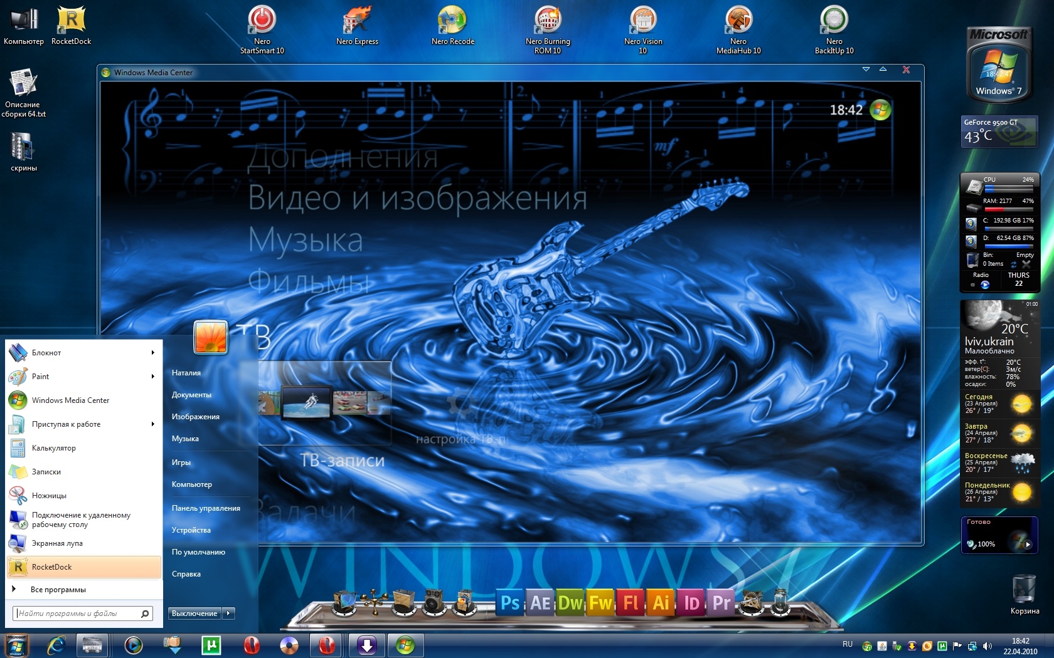Open the Компьютер desktop icon
This screenshot has width=1054, height=658.
pyautogui.click(x=24, y=25)
